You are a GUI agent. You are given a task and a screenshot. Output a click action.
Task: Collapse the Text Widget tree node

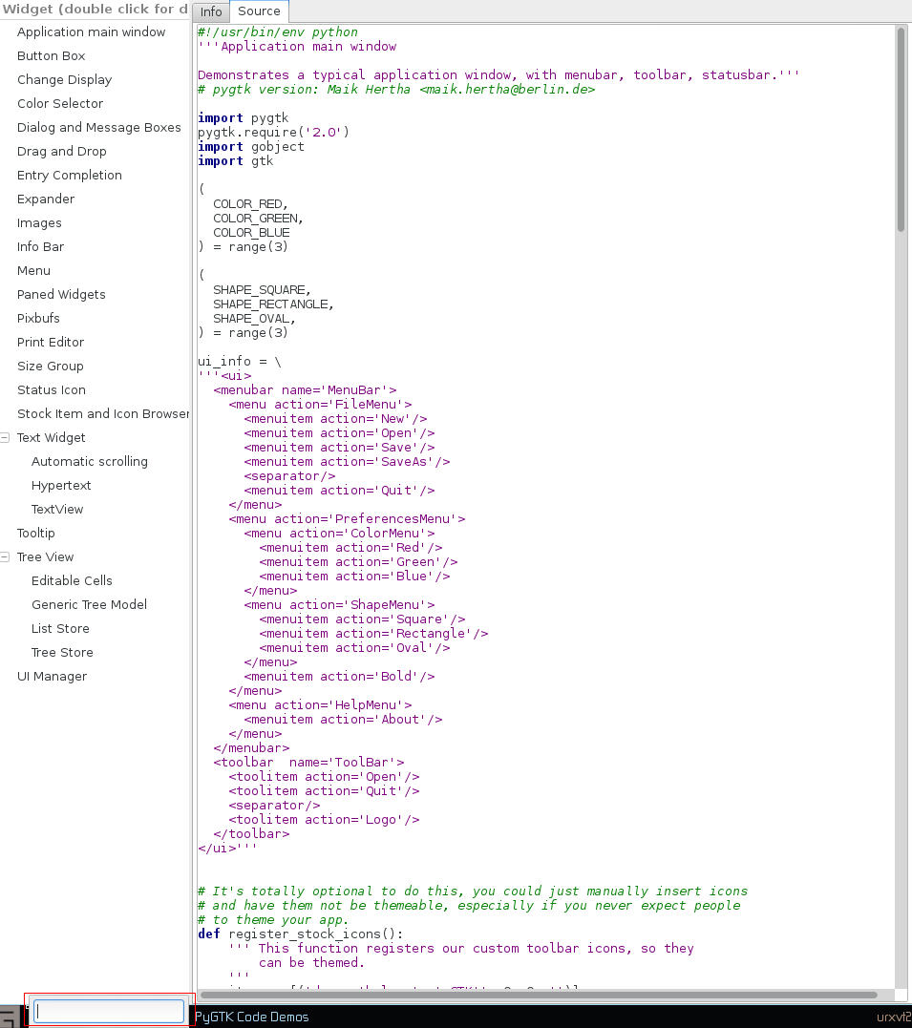(5, 437)
